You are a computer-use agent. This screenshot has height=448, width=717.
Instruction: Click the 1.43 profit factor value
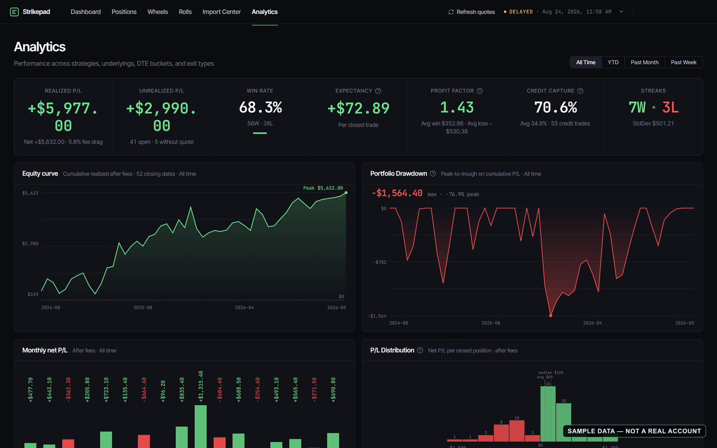click(457, 108)
